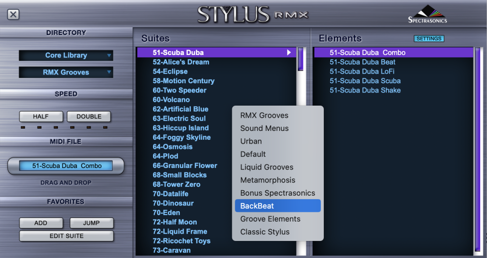This screenshot has width=487, height=258.
Task: Click the ADD favorites button
Action: point(41,223)
